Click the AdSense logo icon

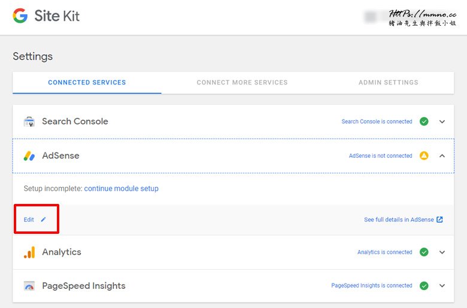29,156
